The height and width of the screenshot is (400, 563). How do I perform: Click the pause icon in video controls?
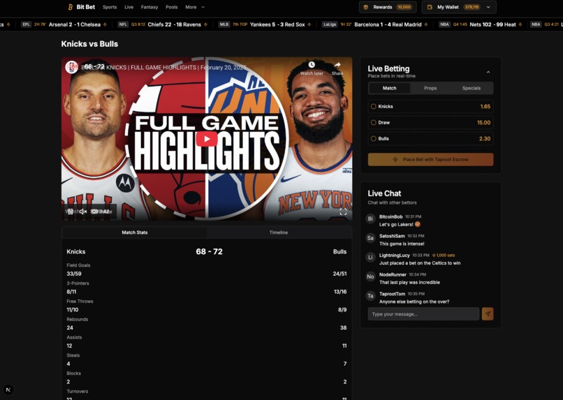(71, 212)
